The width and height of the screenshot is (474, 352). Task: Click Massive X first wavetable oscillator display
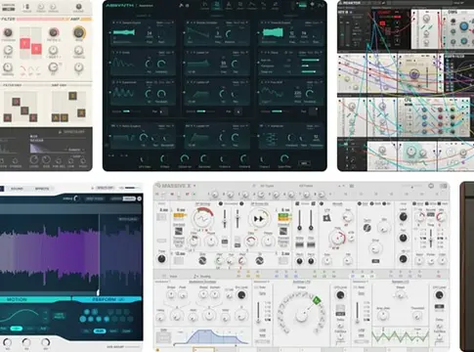coord(202,218)
